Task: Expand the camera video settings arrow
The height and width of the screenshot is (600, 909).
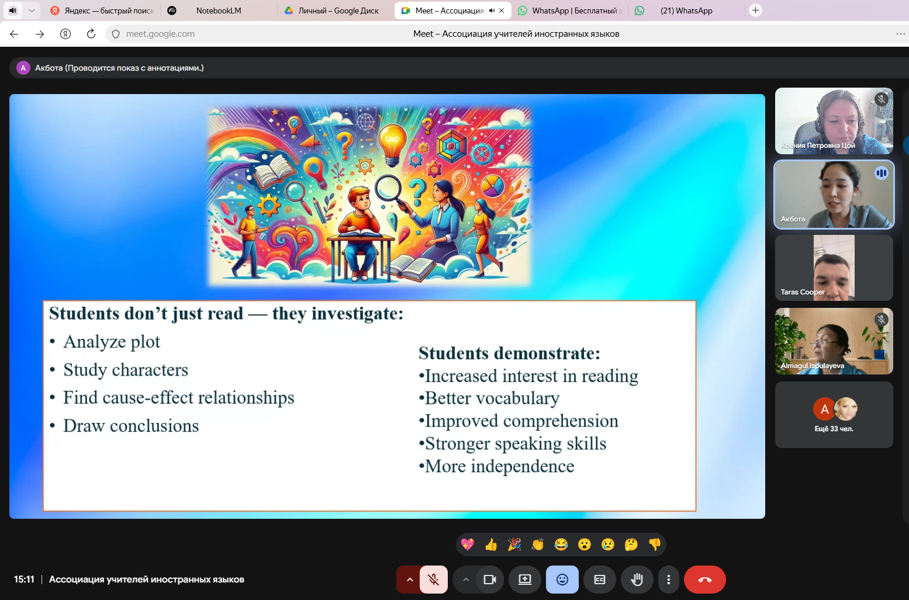Action: coord(466,580)
